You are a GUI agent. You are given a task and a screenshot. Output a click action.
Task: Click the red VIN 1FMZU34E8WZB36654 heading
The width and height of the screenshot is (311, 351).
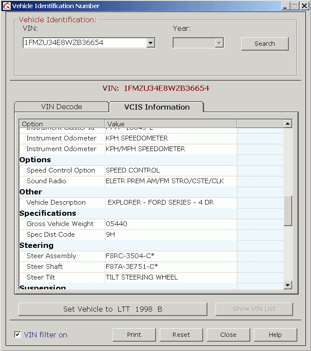click(x=156, y=88)
